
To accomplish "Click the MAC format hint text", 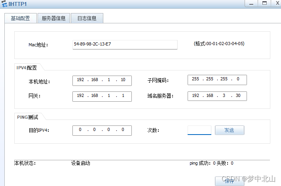I will pos(219,44).
